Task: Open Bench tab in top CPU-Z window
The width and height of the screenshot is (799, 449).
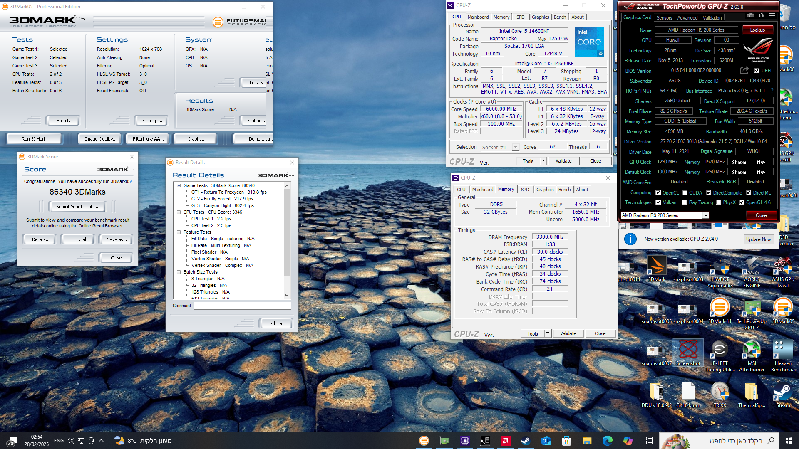Action: 560,17
